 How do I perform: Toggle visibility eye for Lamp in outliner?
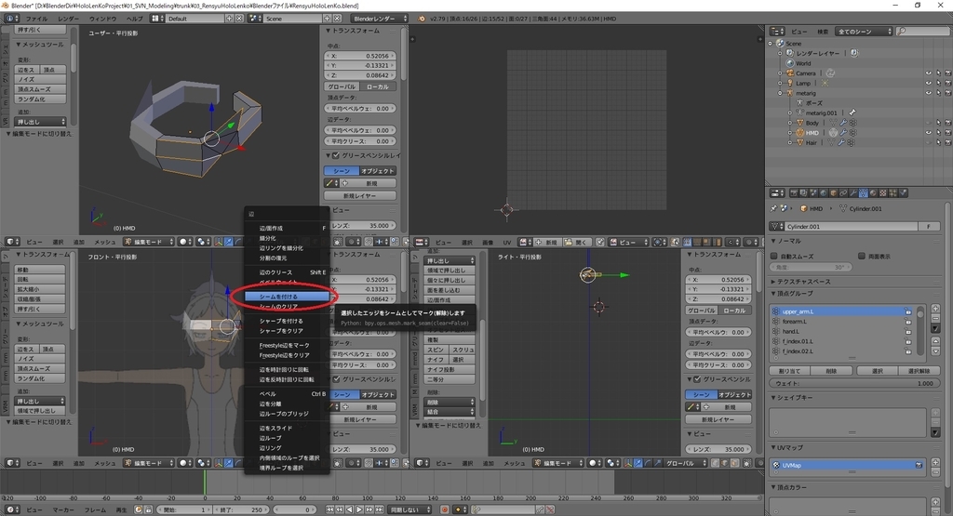(928, 83)
